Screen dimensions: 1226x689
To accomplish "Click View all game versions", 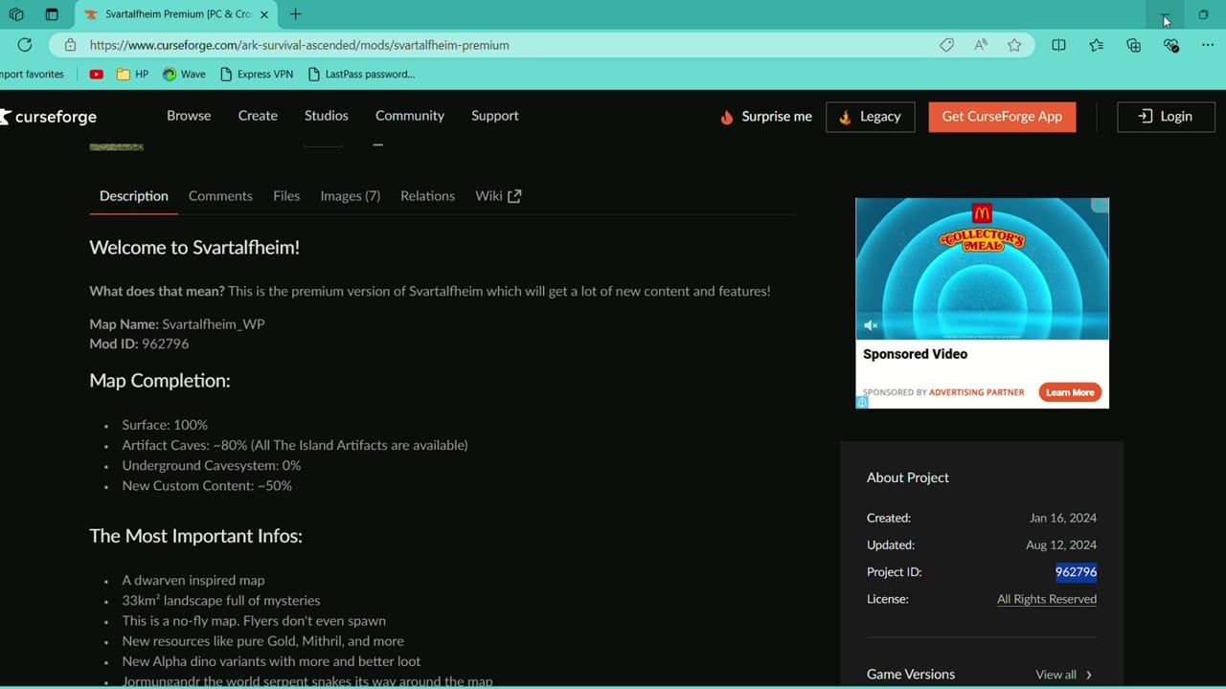I will 1063,675.
